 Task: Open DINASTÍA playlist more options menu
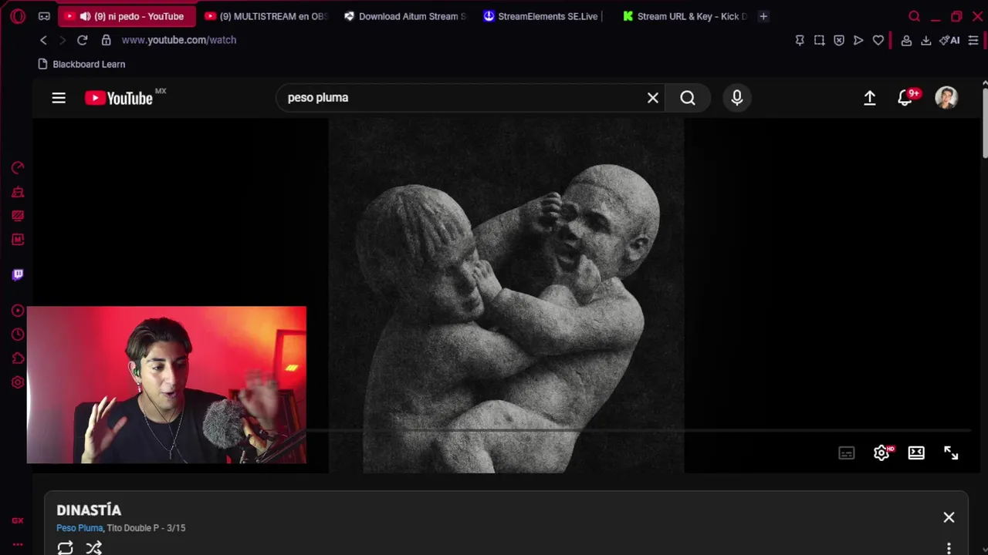click(x=949, y=548)
